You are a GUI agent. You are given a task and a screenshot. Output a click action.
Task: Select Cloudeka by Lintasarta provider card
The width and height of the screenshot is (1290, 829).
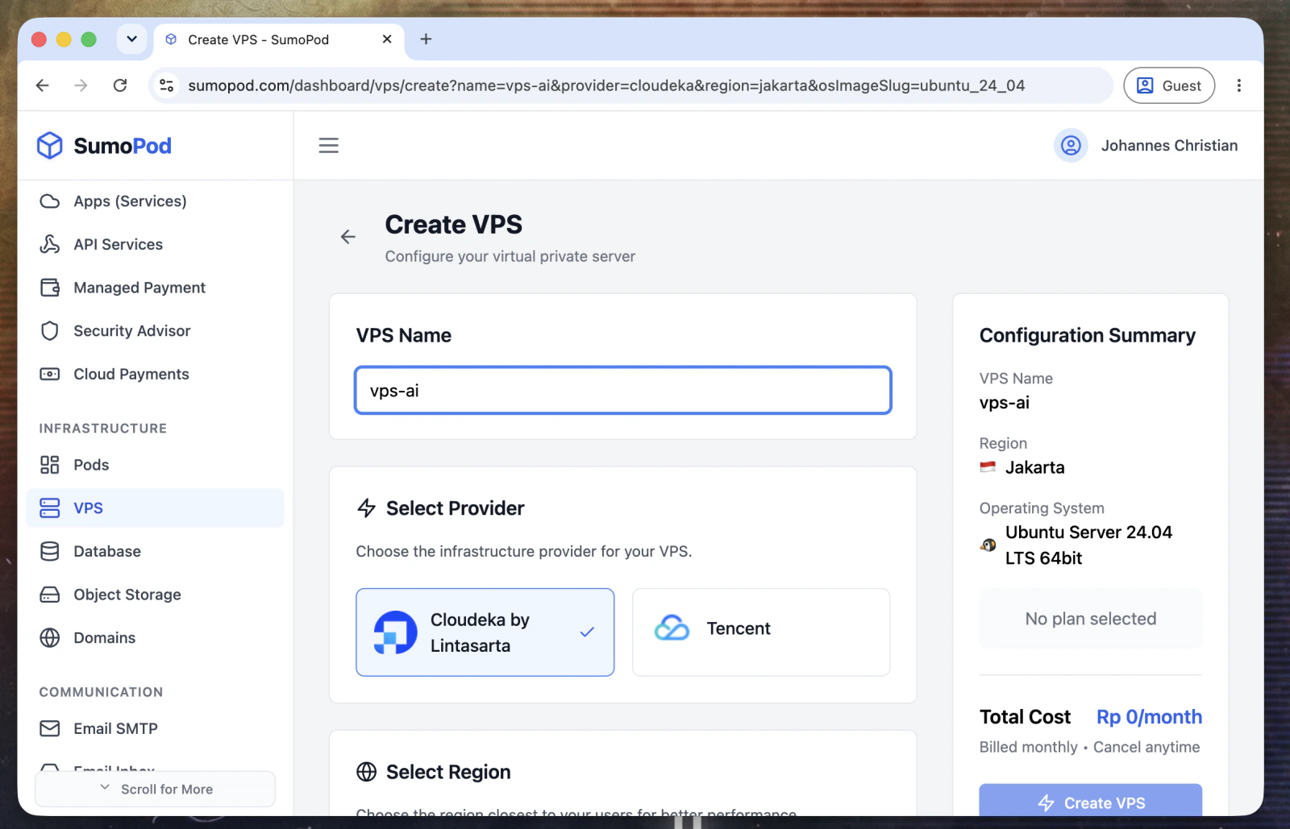coord(485,632)
